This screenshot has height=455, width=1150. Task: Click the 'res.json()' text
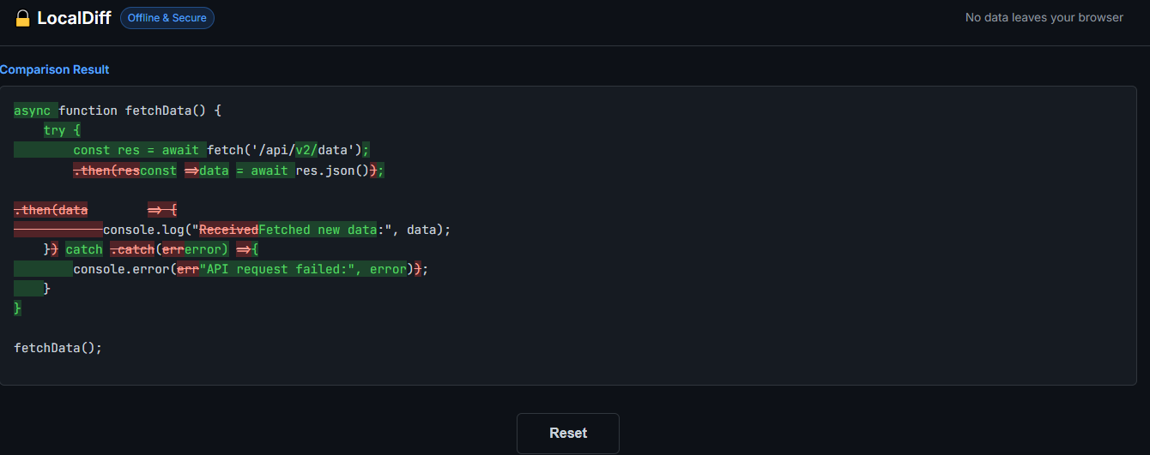332,171
